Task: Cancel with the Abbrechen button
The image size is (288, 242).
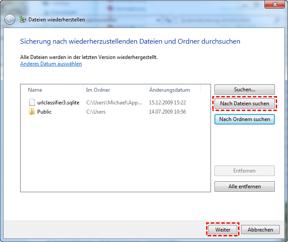Action: pyautogui.click(x=260, y=229)
